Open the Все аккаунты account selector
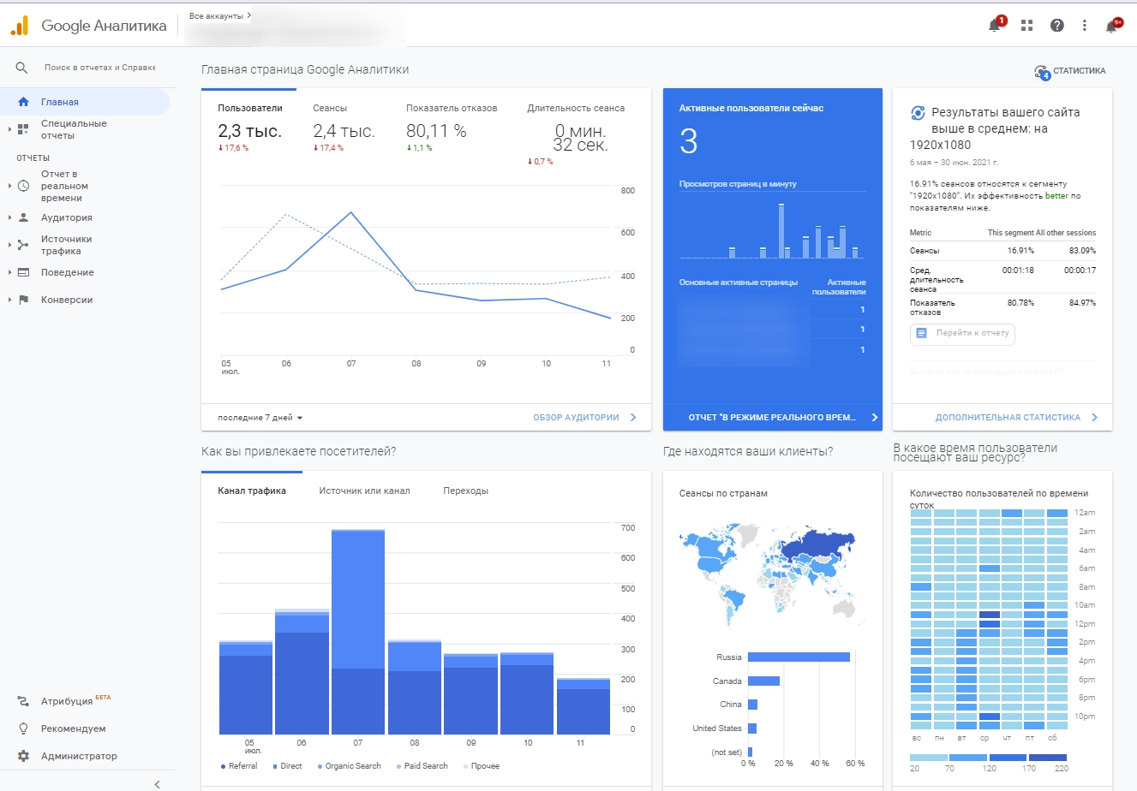 point(221,16)
